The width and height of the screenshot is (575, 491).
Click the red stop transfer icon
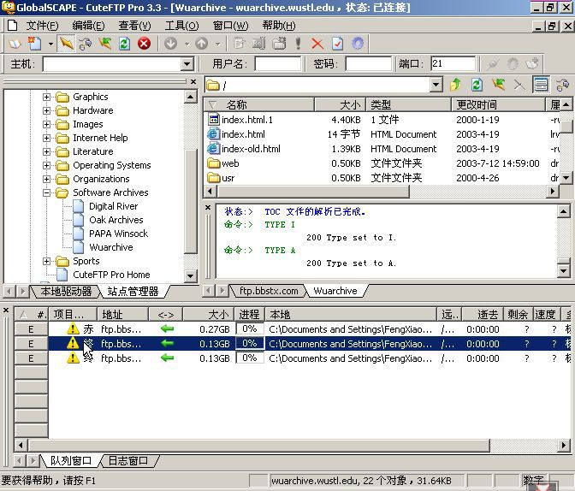144,44
